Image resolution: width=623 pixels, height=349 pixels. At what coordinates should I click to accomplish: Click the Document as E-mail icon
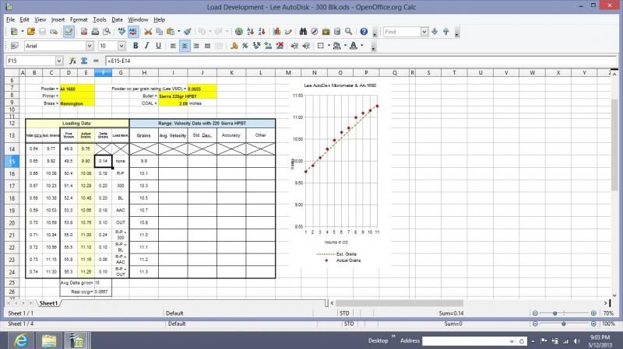[x=54, y=31]
